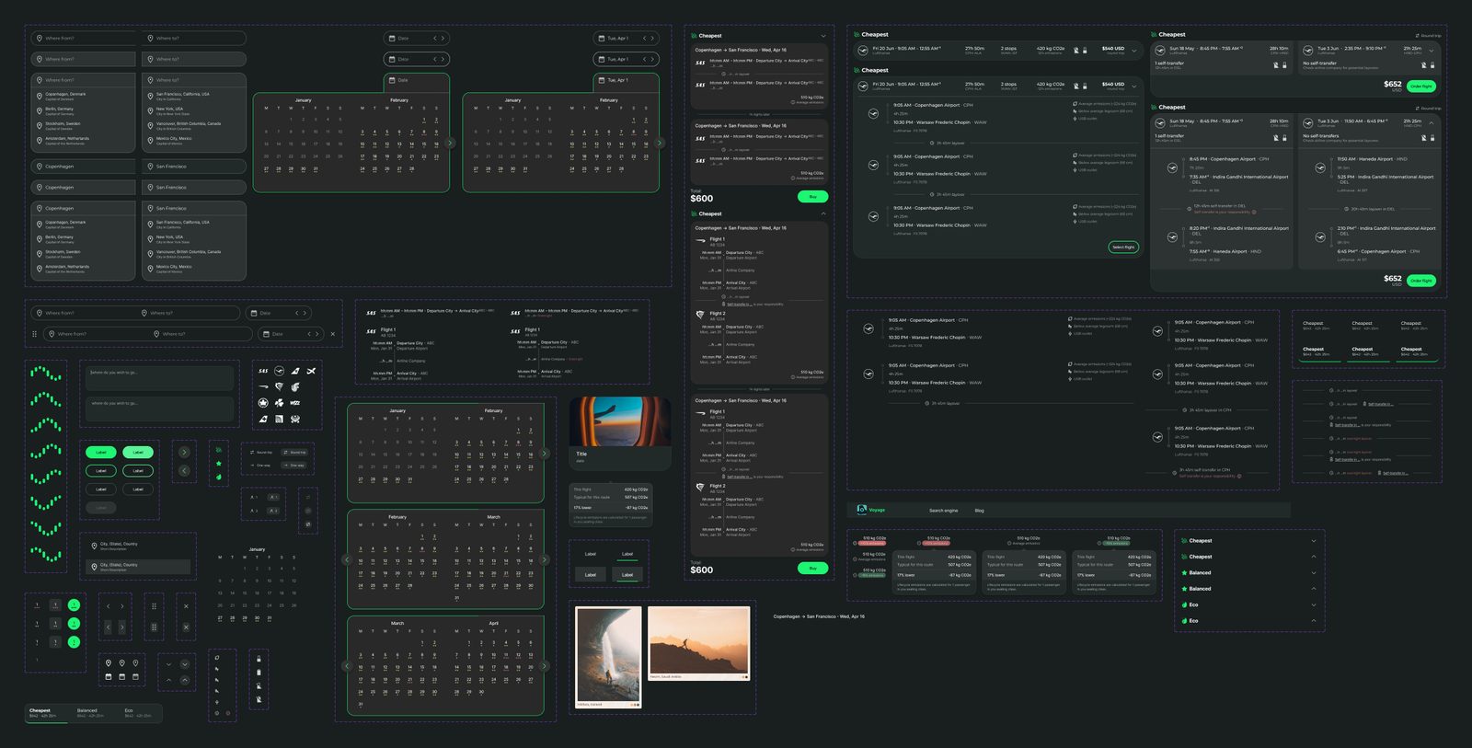Click underlined Label tab without box background
This screenshot has height=748, width=1472.
627,554
